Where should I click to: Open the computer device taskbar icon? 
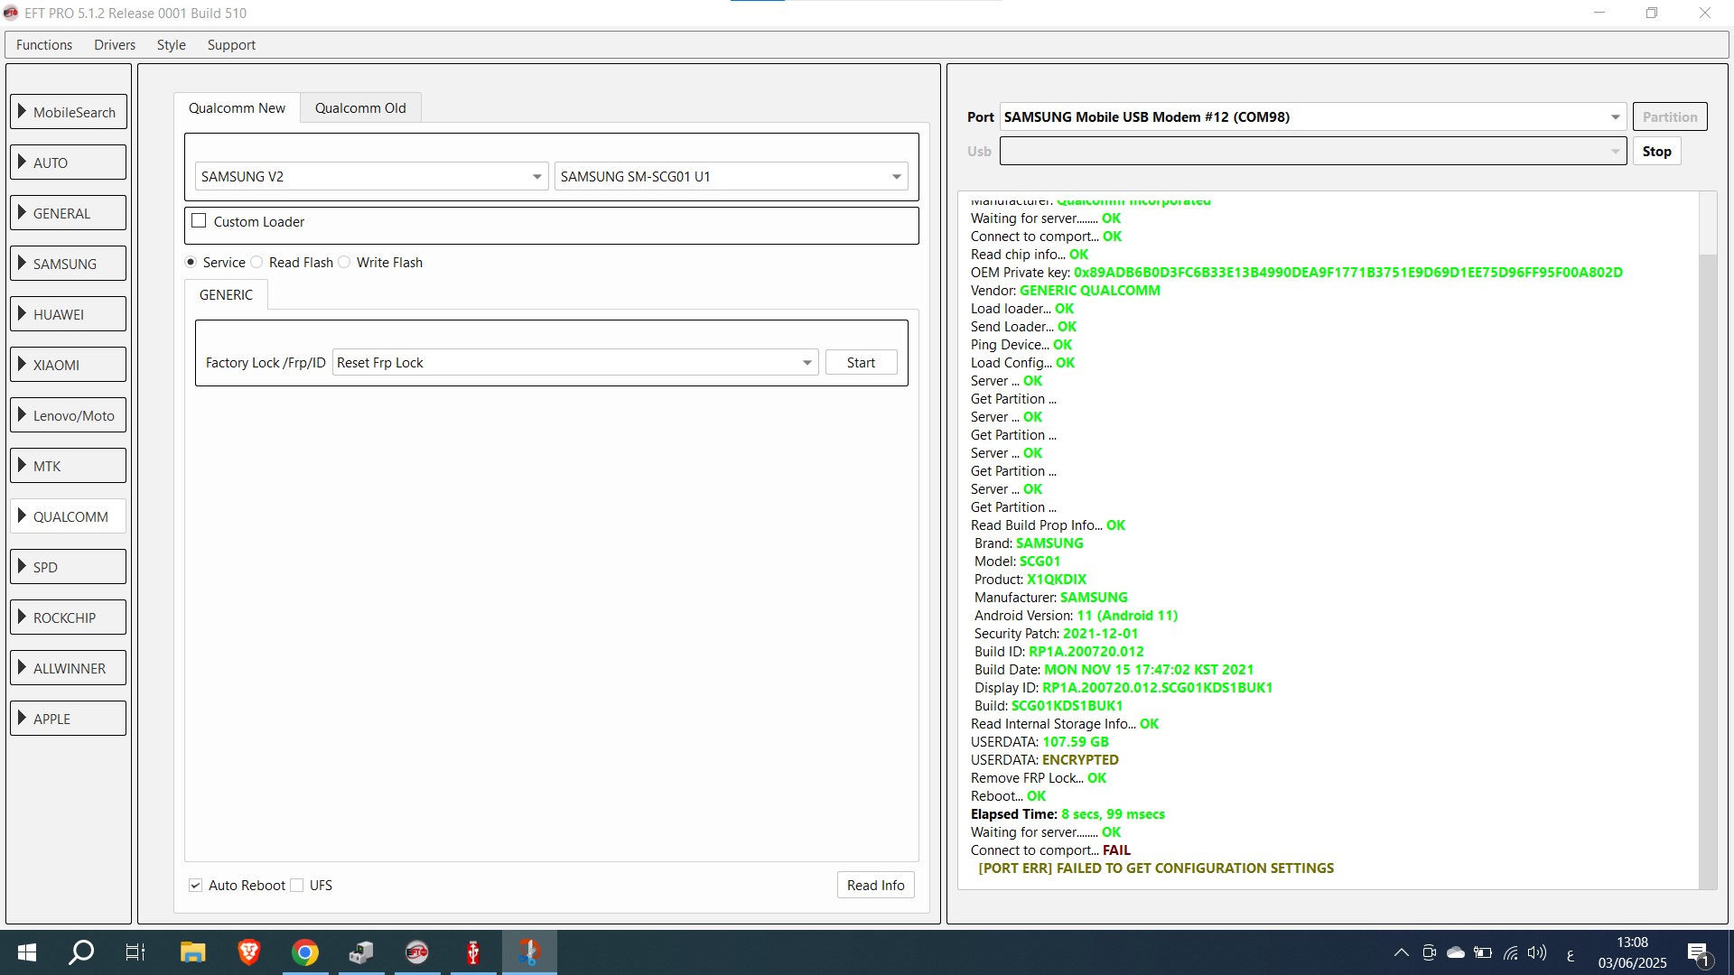click(361, 952)
